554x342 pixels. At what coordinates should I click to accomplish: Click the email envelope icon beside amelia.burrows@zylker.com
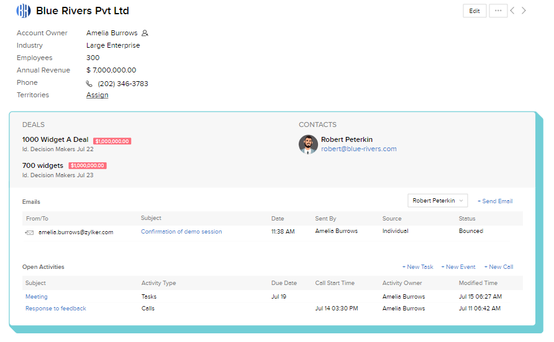pos(29,233)
